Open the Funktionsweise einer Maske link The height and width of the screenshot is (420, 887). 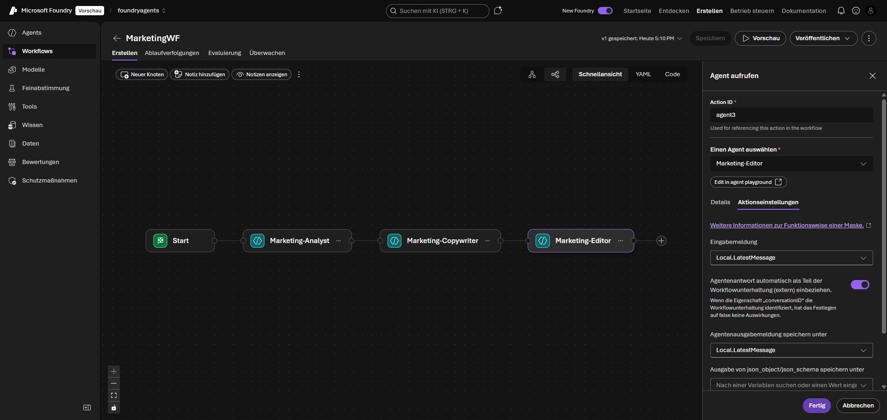(x=787, y=225)
